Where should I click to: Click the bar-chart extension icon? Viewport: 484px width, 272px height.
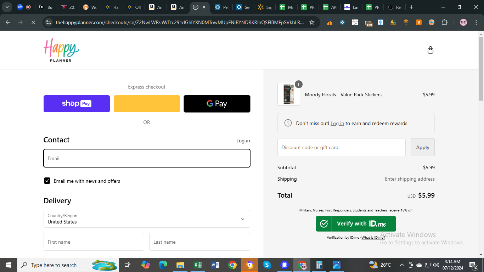330,22
